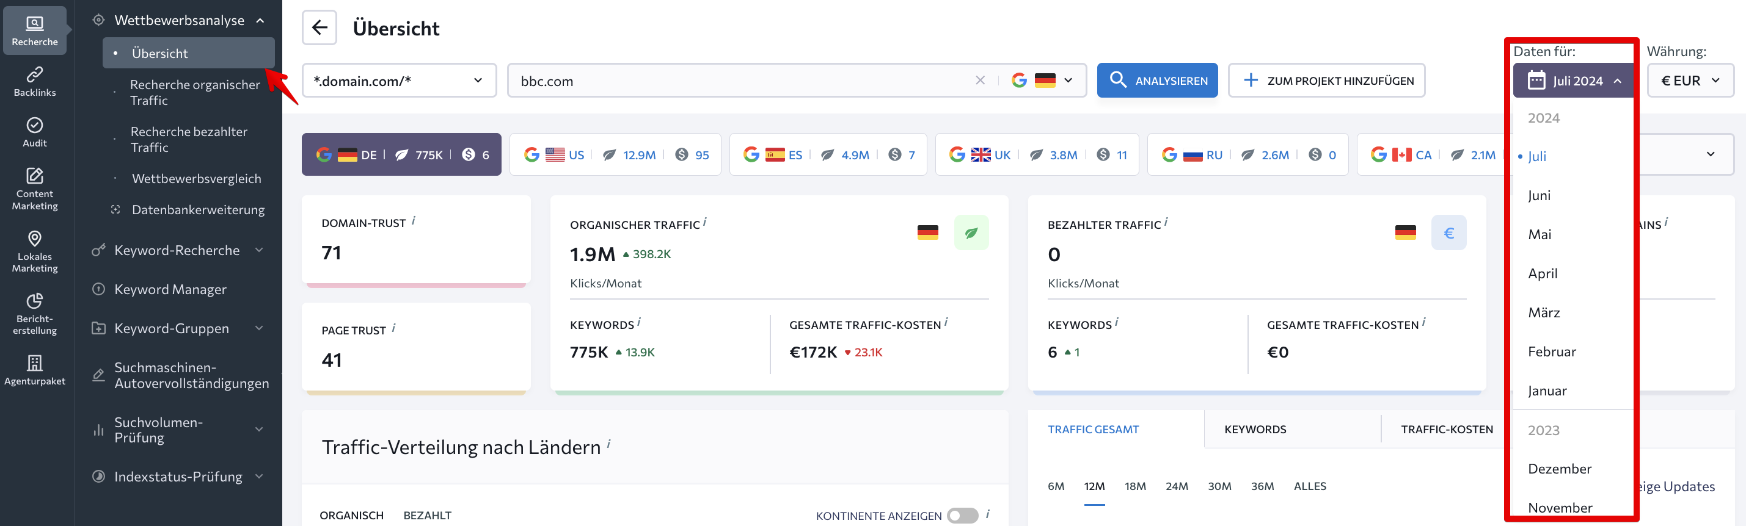Screen dimensions: 1746x526
Task: Select the UK country card
Action: (1036, 154)
